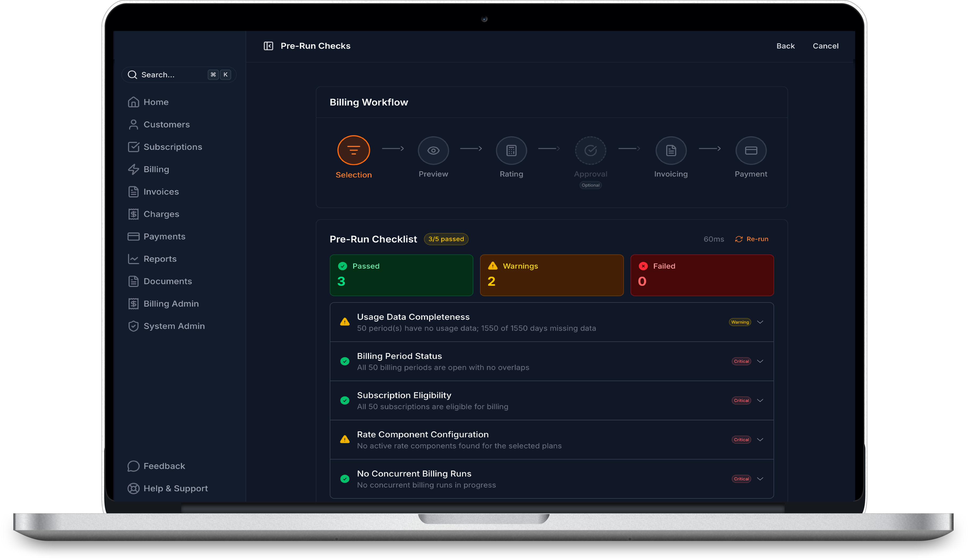Click the Rating step in Billing Workflow
This screenshot has height=559, width=968.
coord(511,150)
